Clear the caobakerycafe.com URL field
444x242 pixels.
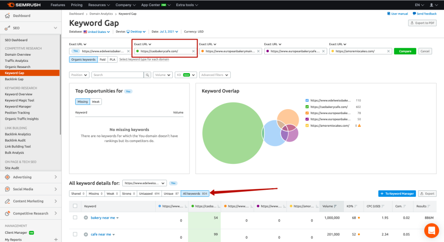pyautogui.click(x=193, y=51)
